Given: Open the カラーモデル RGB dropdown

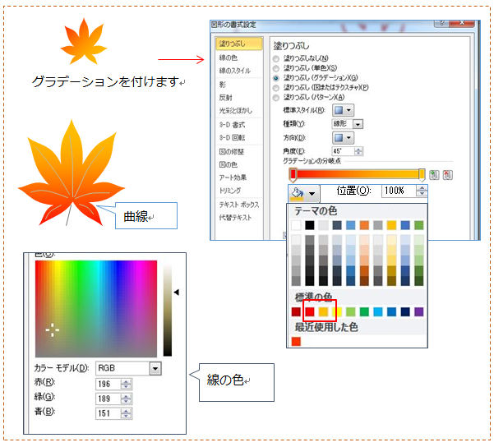Looking at the screenshot, I should (155, 369).
